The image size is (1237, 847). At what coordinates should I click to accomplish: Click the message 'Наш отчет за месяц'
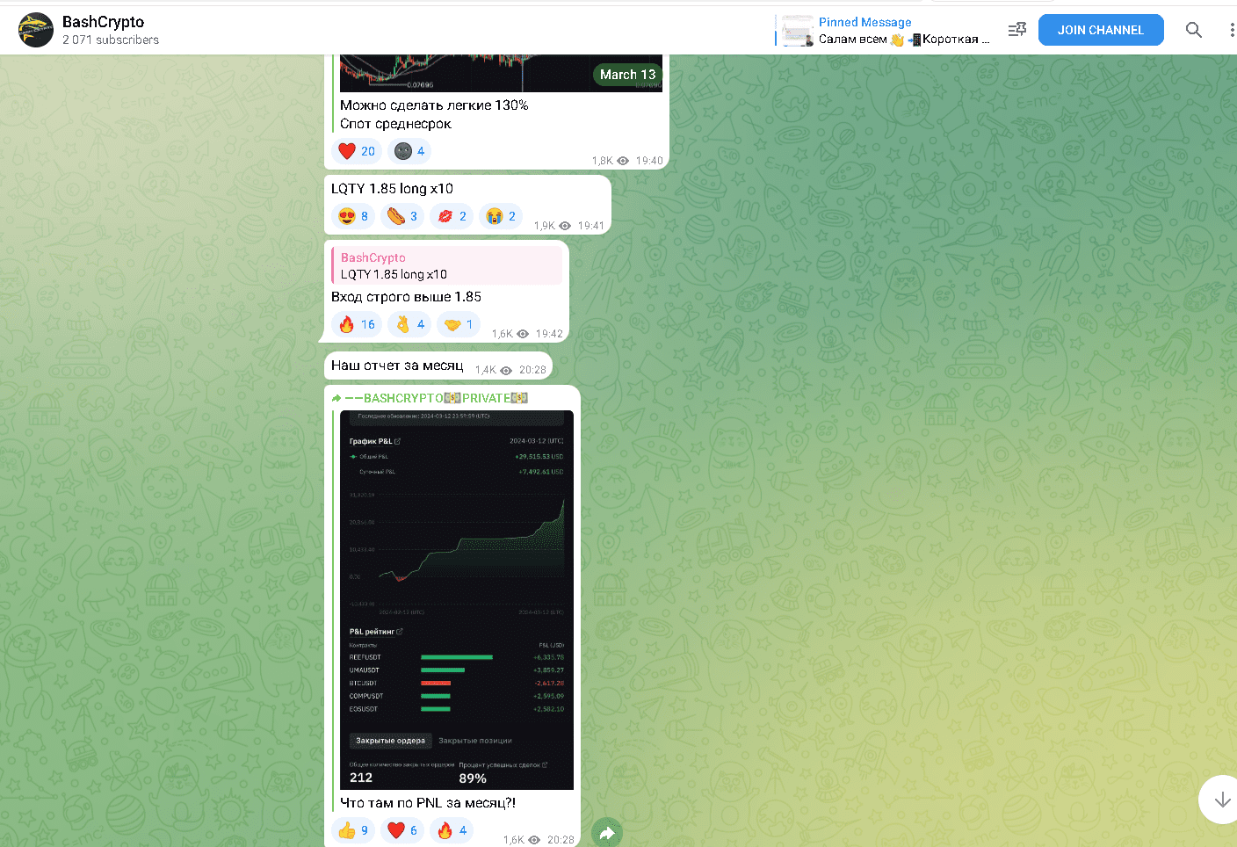pyautogui.click(x=397, y=366)
